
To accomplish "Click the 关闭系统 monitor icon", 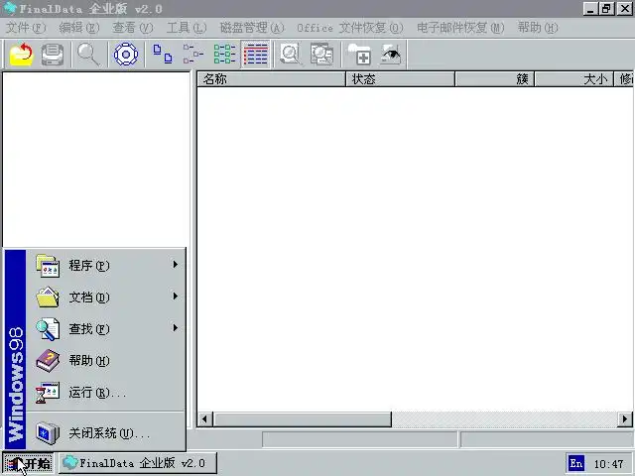I will (48, 432).
